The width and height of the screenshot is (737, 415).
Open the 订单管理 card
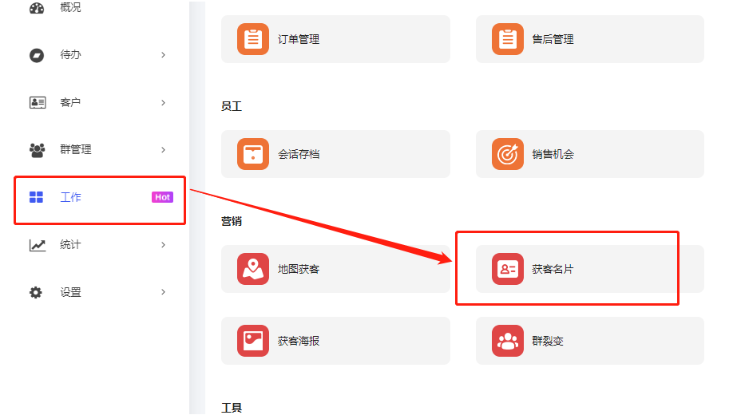pyautogui.click(x=335, y=39)
